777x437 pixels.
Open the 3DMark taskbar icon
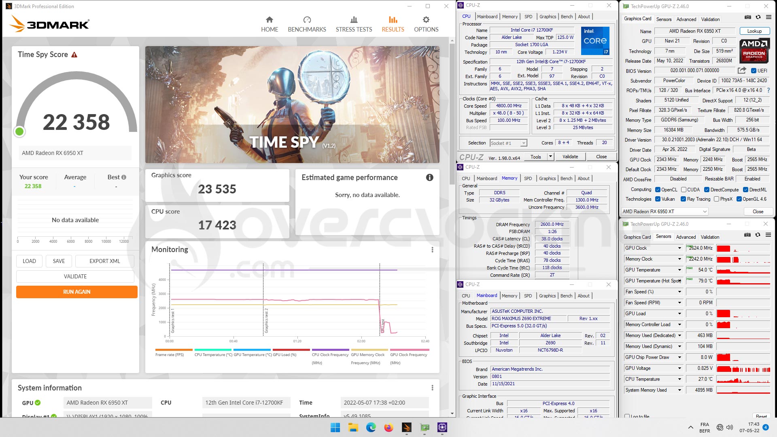point(406,427)
